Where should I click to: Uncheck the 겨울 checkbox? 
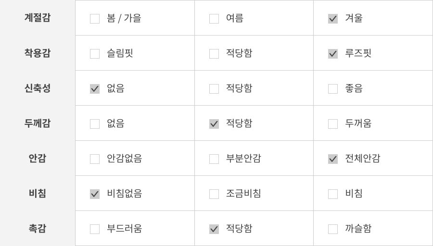pyautogui.click(x=333, y=19)
